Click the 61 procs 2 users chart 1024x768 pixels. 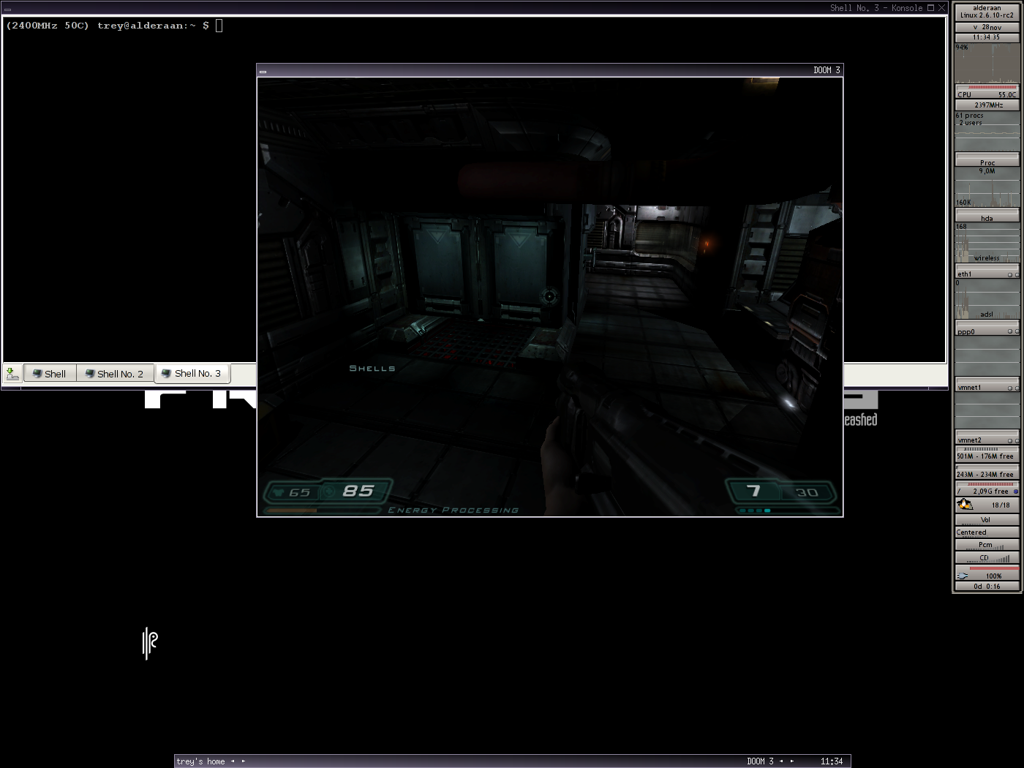pos(987,132)
